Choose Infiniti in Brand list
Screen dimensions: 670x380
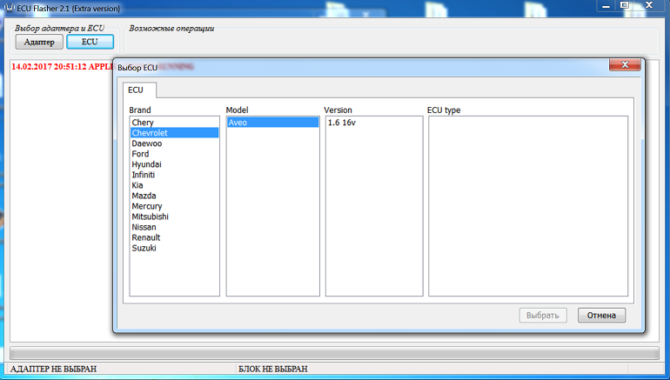tap(174, 175)
